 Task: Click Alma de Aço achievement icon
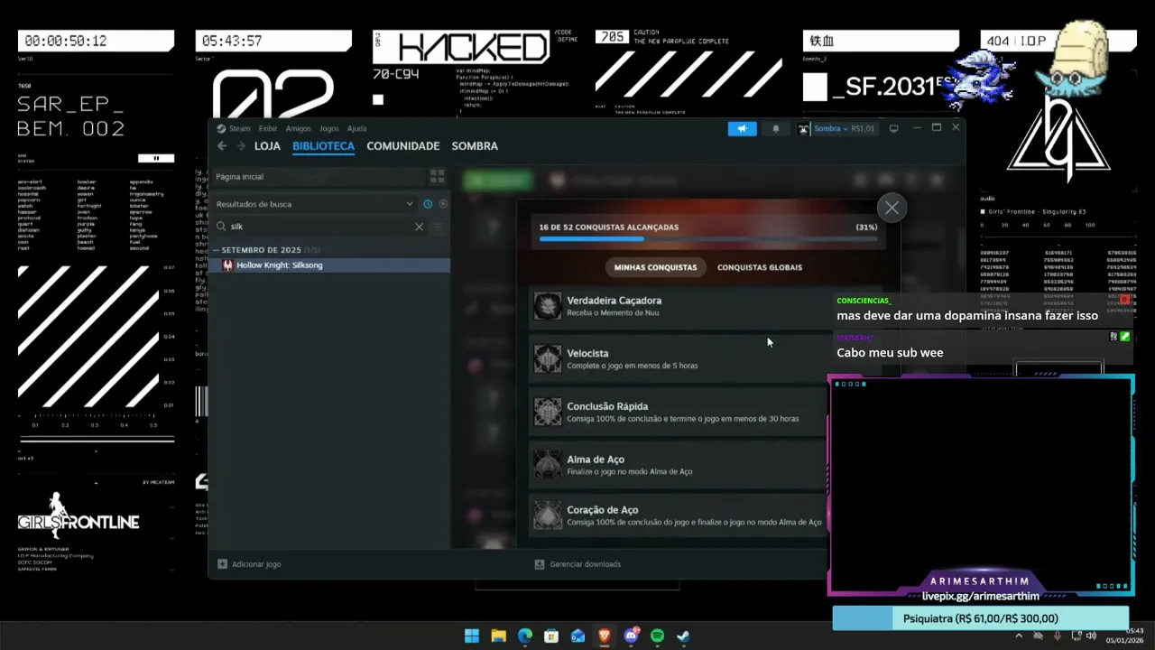(548, 464)
